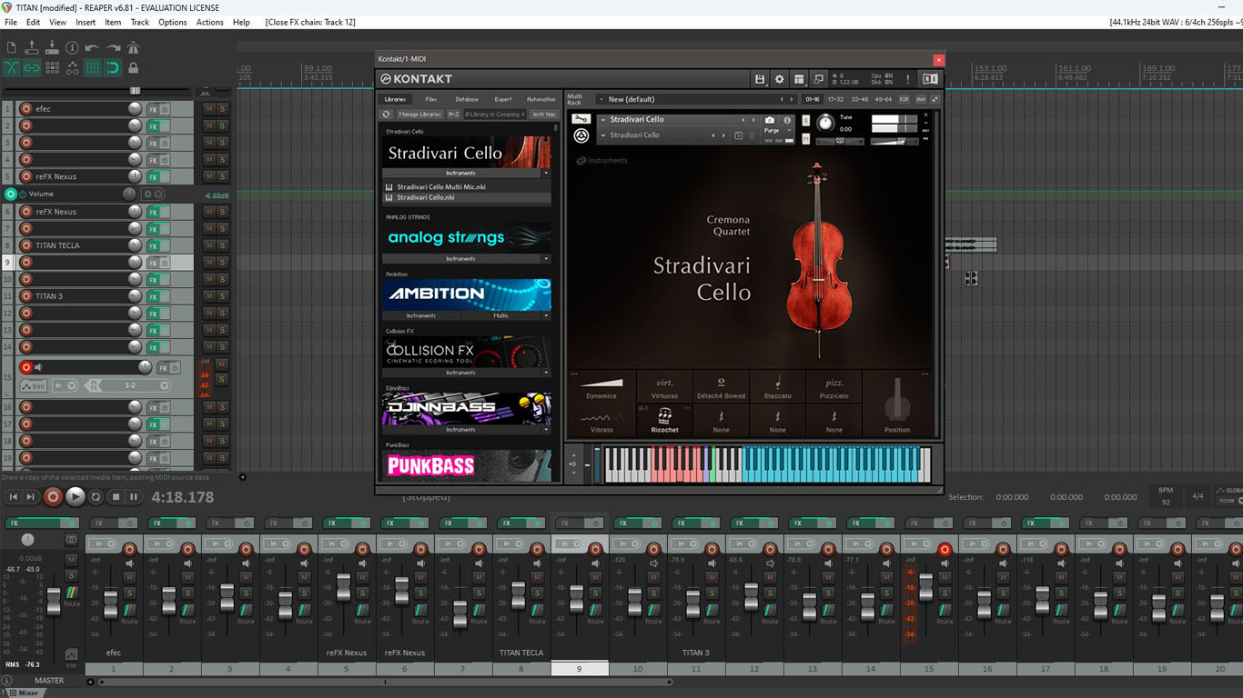This screenshot has width=1243, height=698.
Task: Click the KSP button in Kontakt
Action: pyautogui.click(x=904, y=99)
